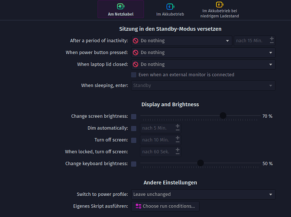Image resolution: width=291 pixels, height=217 pixels.
Task: Click the red prohibited icon in inactivity dropdown
Action: click(136, 41)
